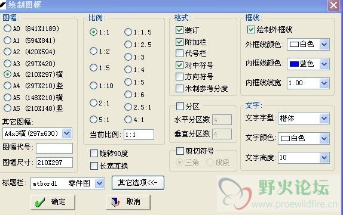This screenshot has width=343, height=215.
Task: Select the A3 (297X420) paper size
Action: click(7, 64)
